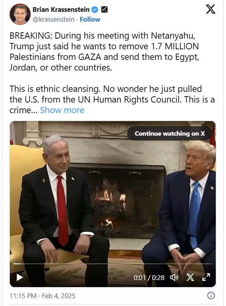Click the BREAKING paragraph of the tweet
The image size is (226, 306).
pos(104,52)
